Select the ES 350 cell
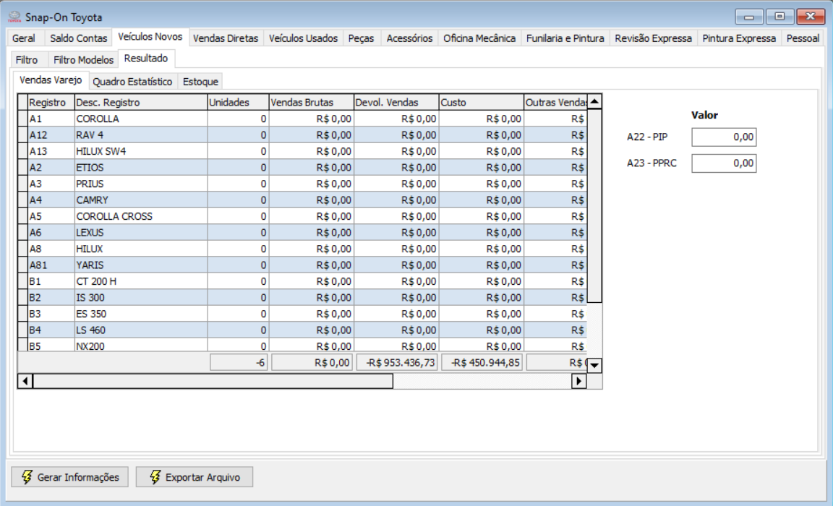 141,314
